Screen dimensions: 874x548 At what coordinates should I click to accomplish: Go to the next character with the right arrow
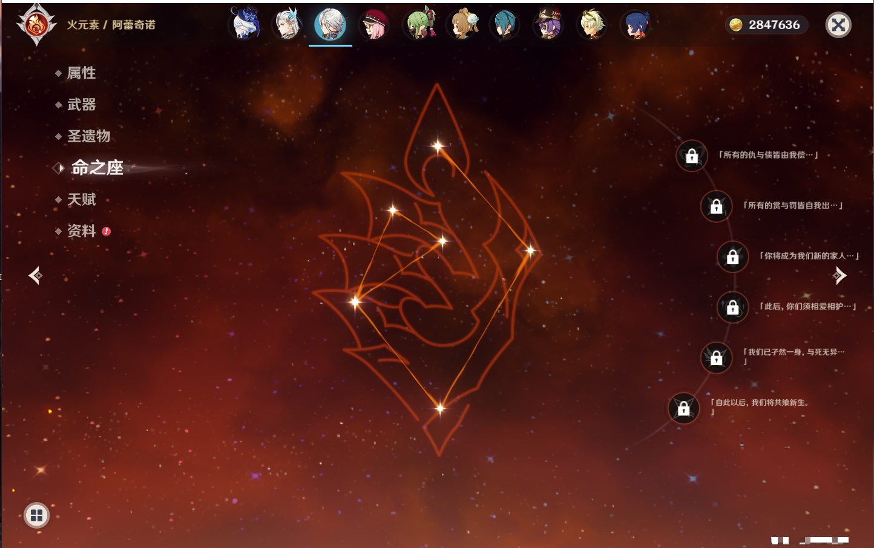point(839,276)
